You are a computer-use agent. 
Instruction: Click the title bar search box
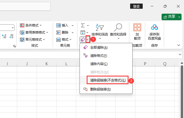pos(25,6)
